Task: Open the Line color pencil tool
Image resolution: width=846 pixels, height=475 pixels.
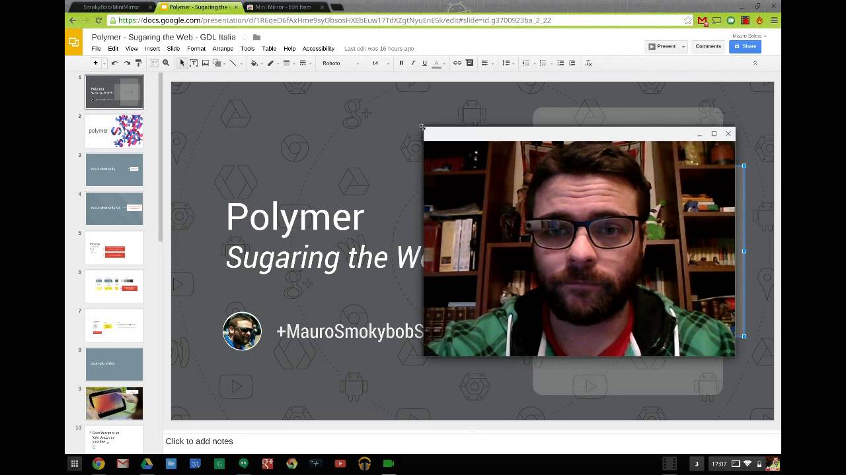Action: [x=270, y=63]
